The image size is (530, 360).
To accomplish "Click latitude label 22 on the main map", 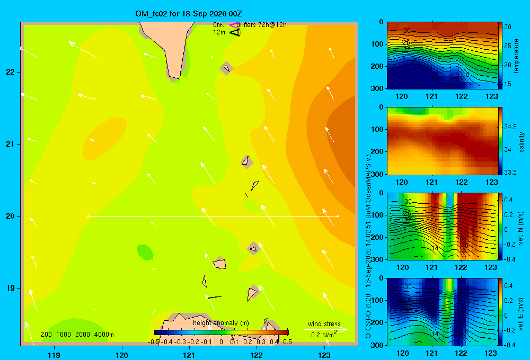I will 11,73.
